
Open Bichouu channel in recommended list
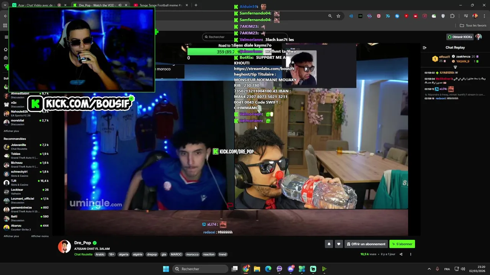[26, 165]
